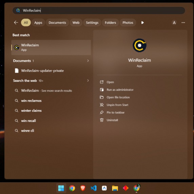Click magnifier icon beside win reclamos

click(x=17, y=101)
